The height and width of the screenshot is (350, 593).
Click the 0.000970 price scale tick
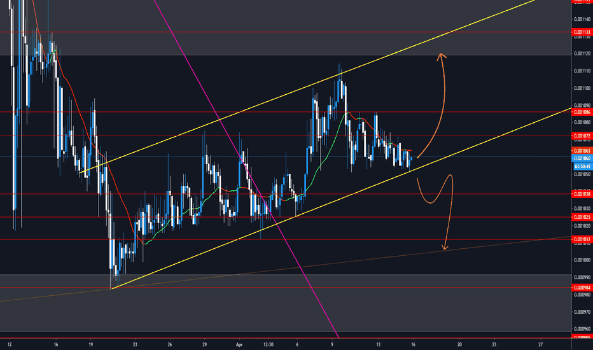pos(582,312)
